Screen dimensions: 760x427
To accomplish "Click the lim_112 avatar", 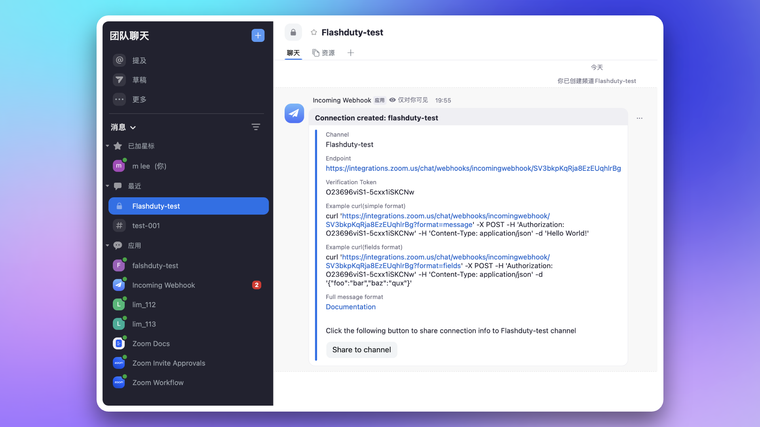I will click(x=119, y=304).
